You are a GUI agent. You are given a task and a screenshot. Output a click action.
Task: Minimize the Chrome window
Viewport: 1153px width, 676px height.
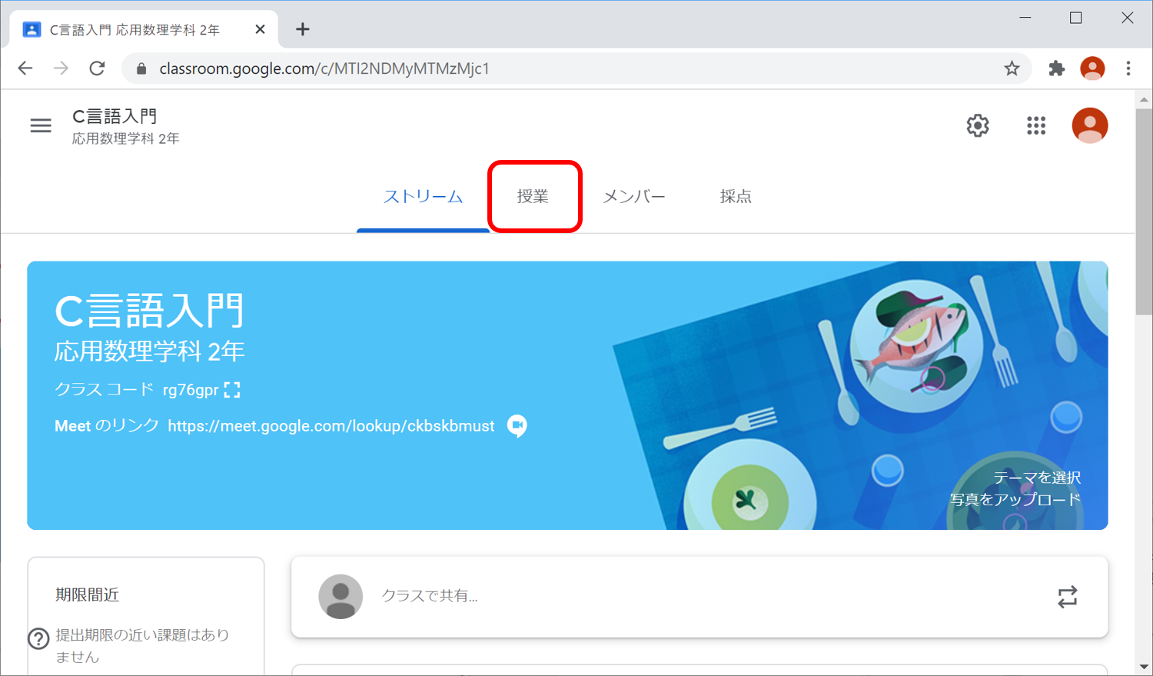tap(1025, 18)
